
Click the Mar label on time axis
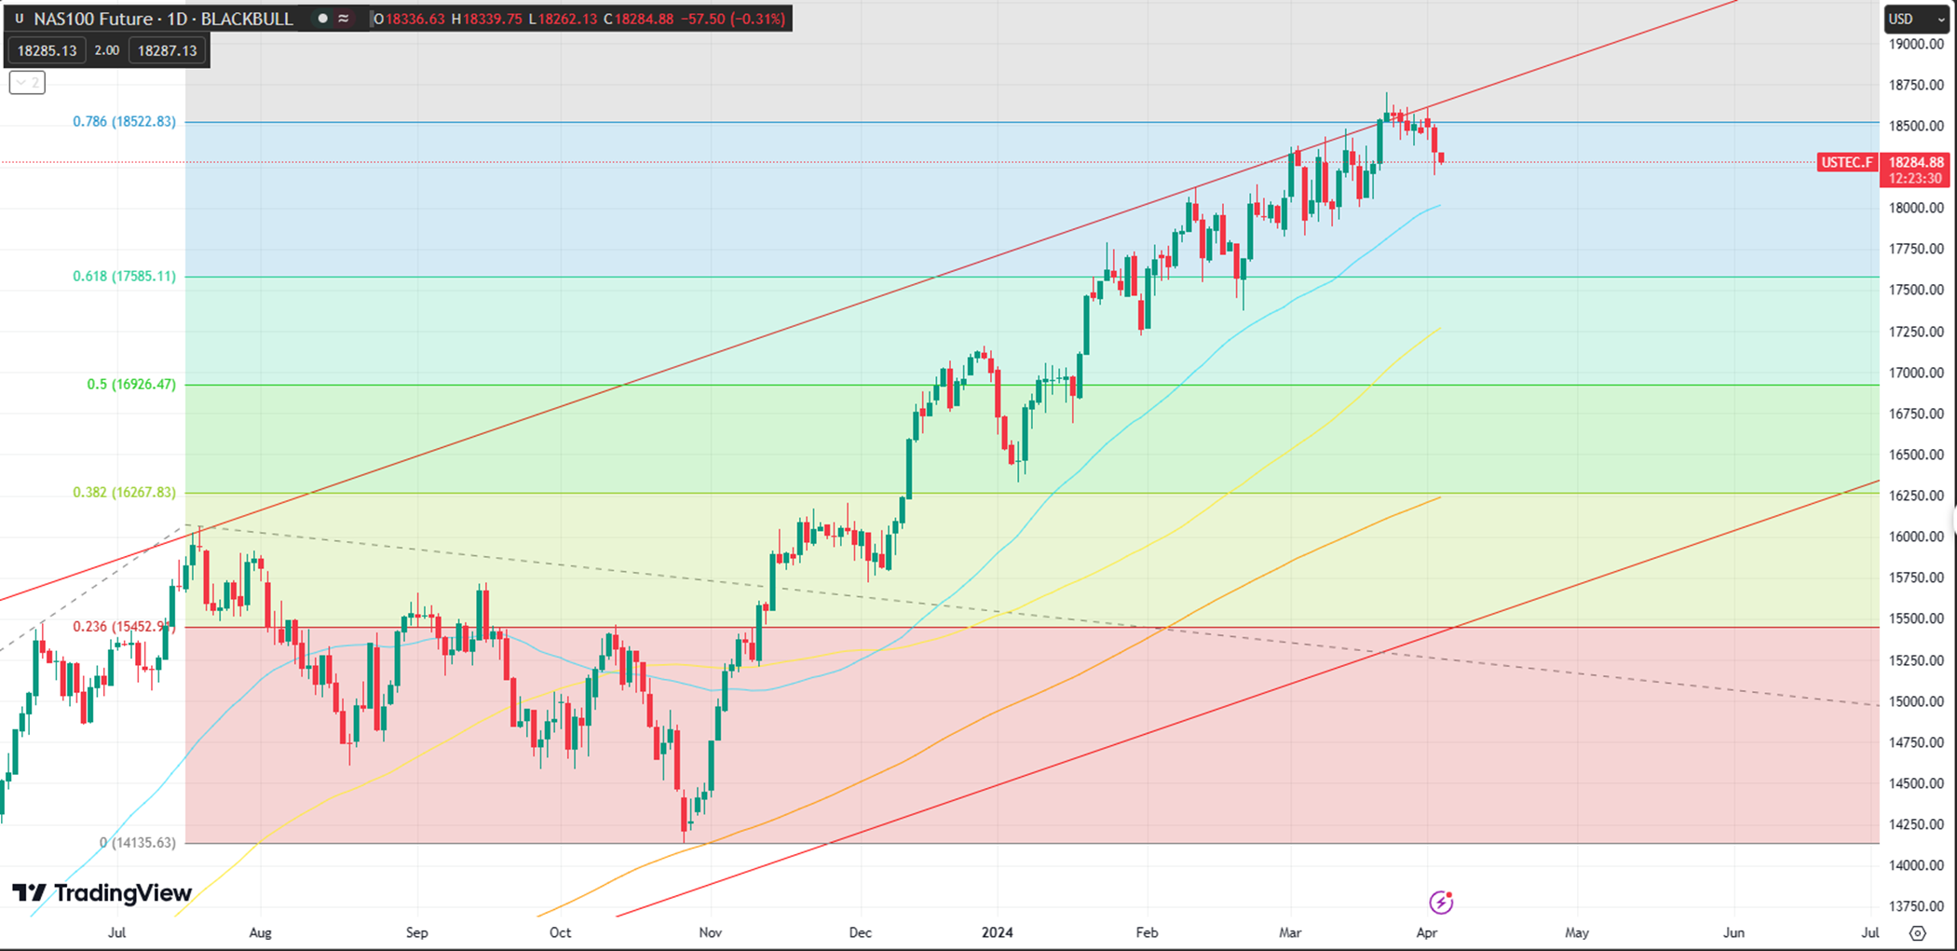point(1290,932)
